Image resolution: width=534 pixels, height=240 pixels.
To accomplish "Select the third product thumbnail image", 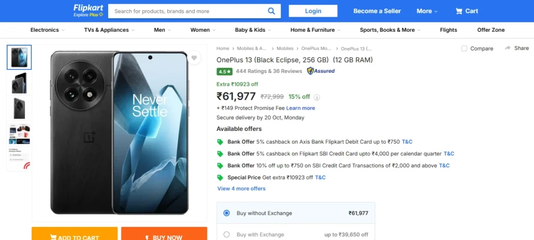I will (19, 108).
